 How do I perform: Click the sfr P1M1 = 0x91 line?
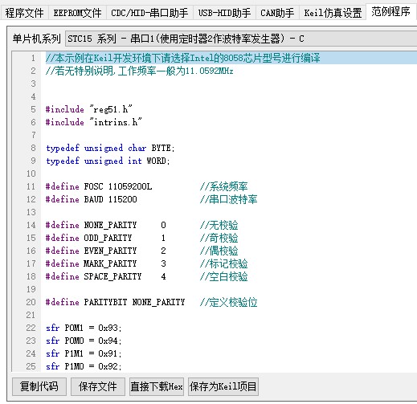tap(84, 353)
